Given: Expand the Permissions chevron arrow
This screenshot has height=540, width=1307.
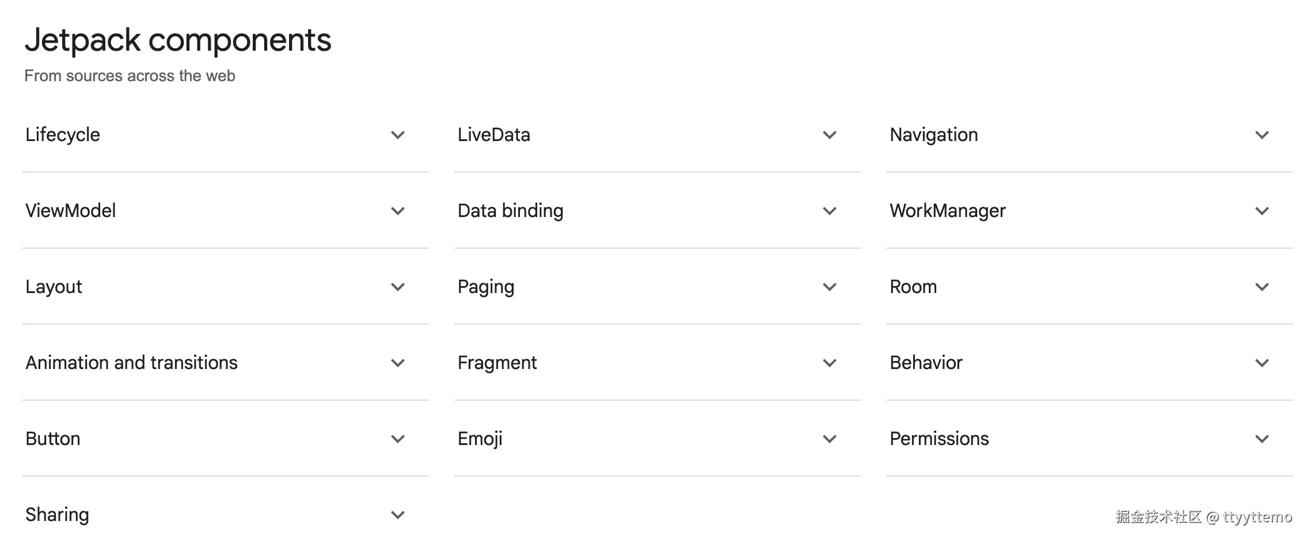Looking at the screenshot, I should tap(1262, 439).
